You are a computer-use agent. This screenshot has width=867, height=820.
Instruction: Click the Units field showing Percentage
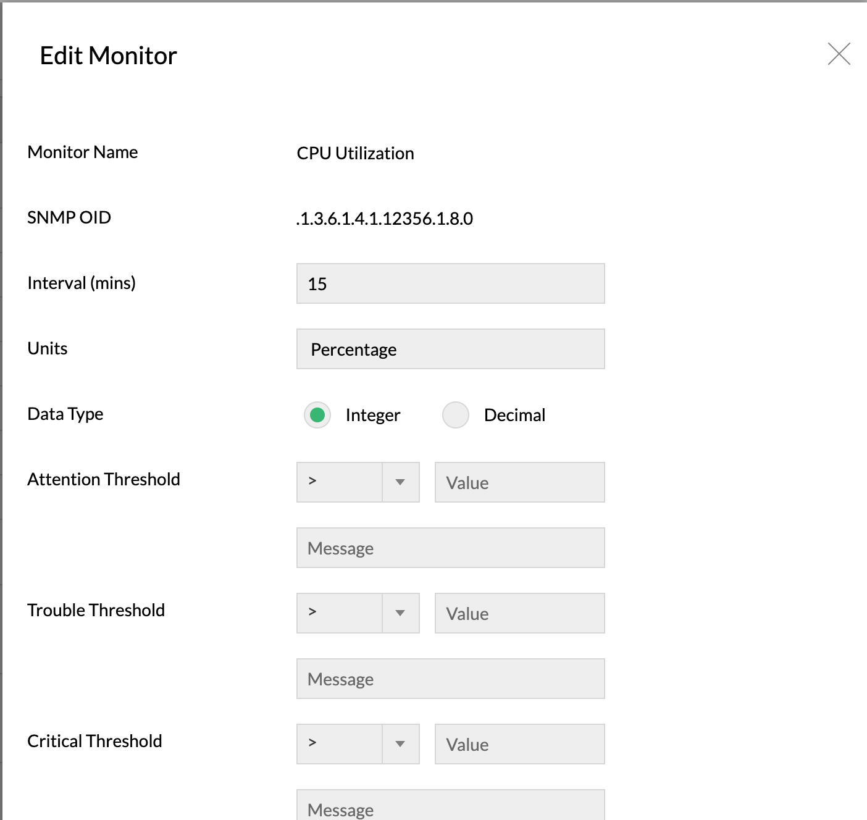click(451, 349)
